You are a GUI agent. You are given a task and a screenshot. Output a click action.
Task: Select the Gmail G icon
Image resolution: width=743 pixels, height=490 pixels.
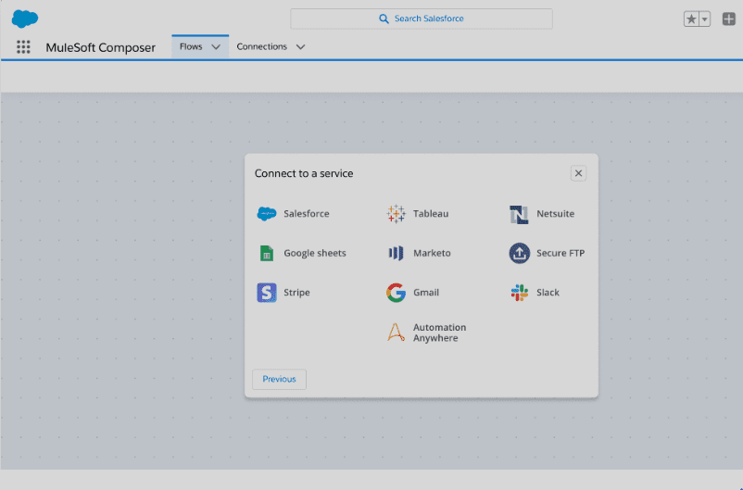pyautogui.click(x=396, y=293)
